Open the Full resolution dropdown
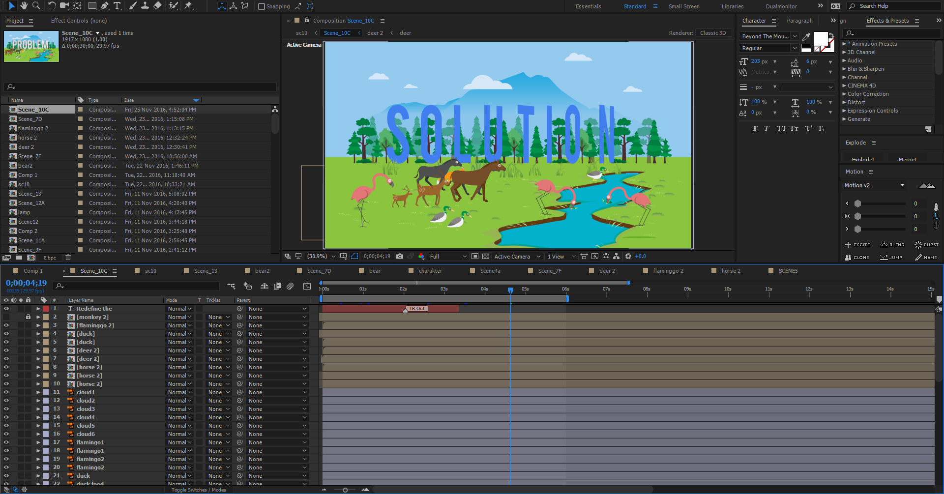 coord(448,256)
